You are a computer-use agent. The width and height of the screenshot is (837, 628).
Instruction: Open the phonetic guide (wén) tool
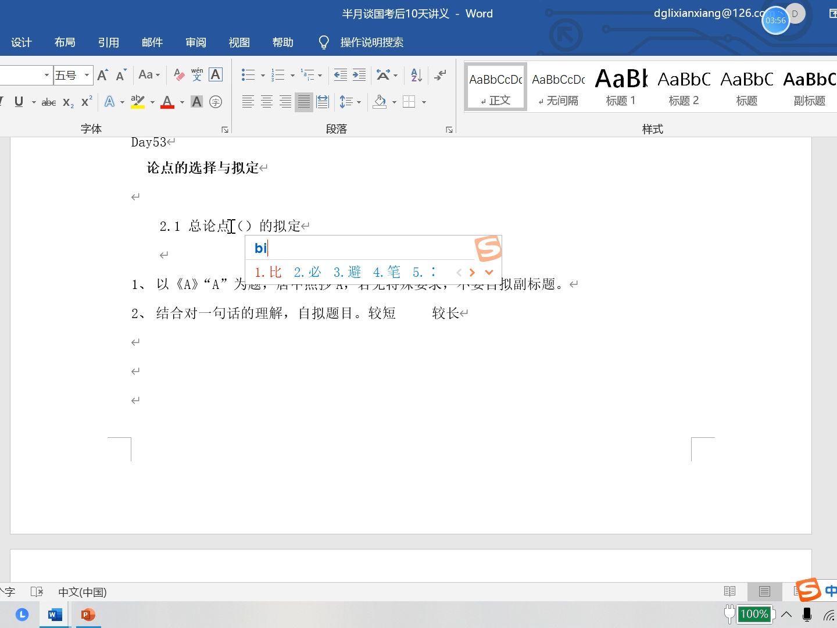[x=197, y=74]
